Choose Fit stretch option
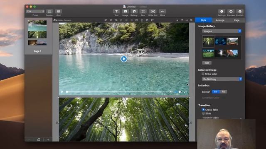 click(x=223, y=92)
